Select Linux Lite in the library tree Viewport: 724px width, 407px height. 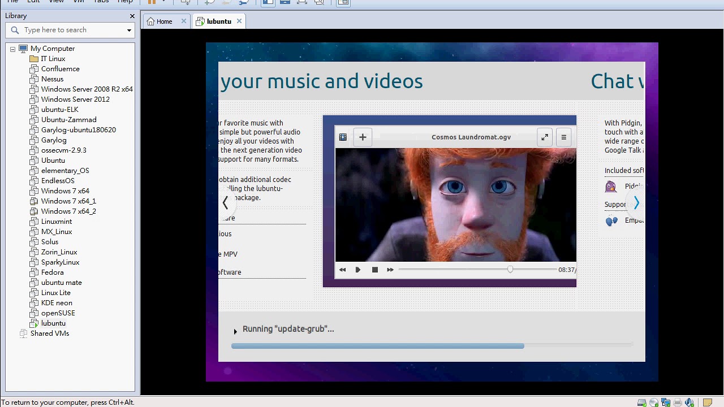tap(55, 293)
